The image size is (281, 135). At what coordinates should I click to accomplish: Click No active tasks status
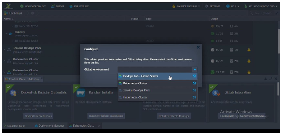[14, 126]
